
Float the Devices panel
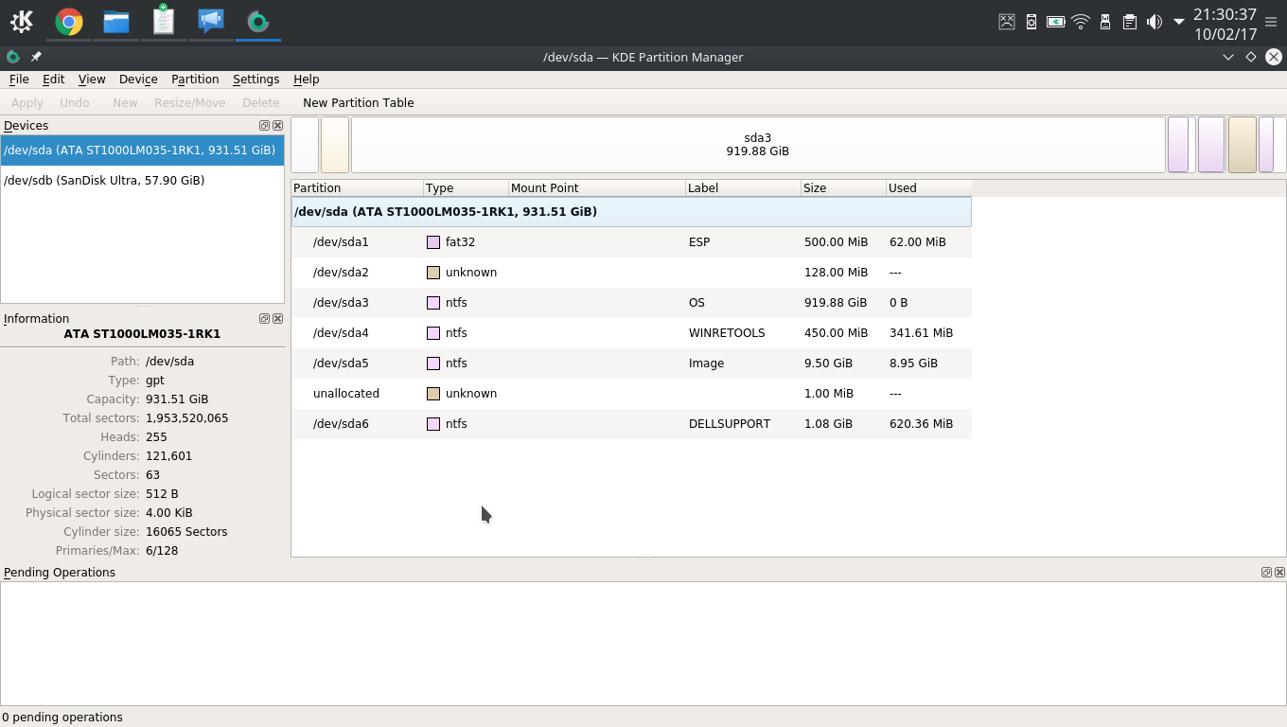(x=265, y=125)
